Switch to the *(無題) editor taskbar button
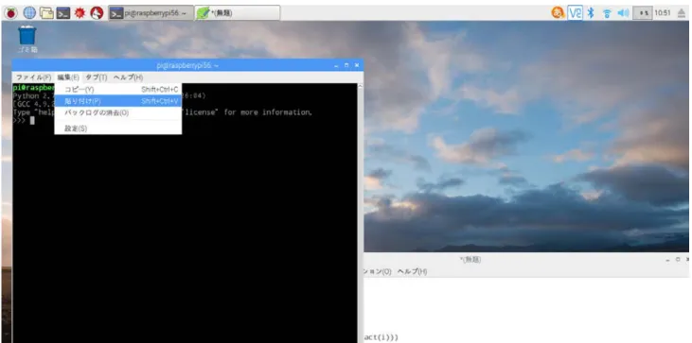 coord(238,13)
